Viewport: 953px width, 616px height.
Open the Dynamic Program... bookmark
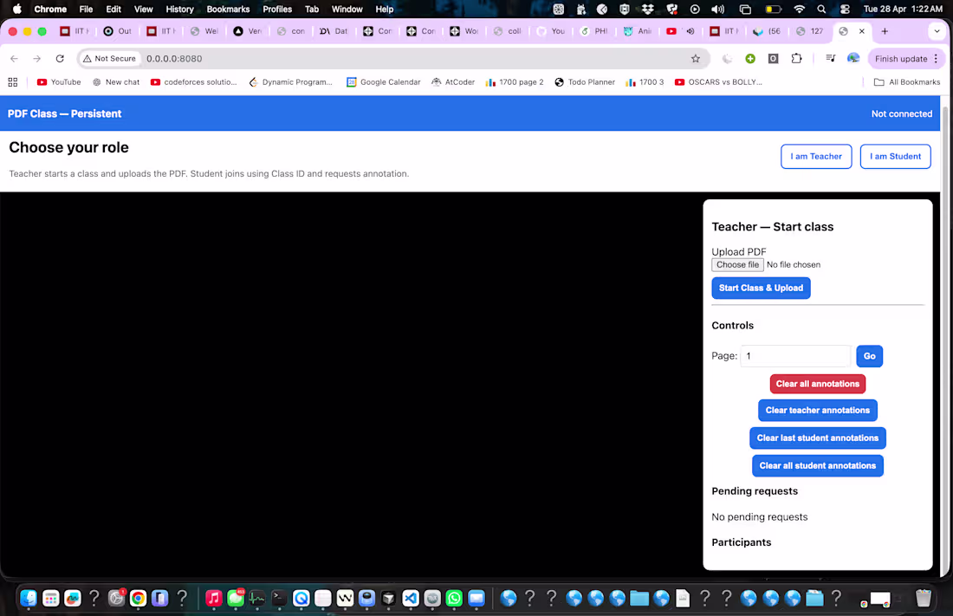coord(290,82)
